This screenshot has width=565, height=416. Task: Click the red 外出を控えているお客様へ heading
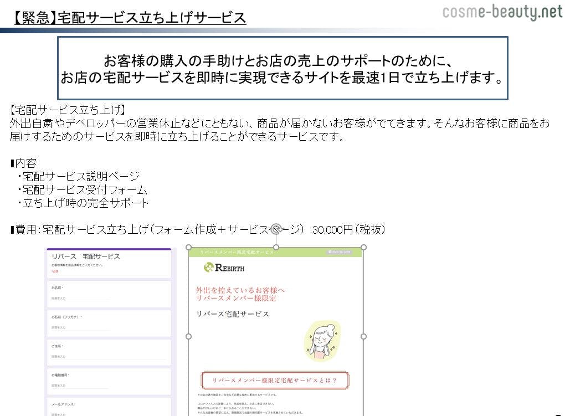coord(240,290)
